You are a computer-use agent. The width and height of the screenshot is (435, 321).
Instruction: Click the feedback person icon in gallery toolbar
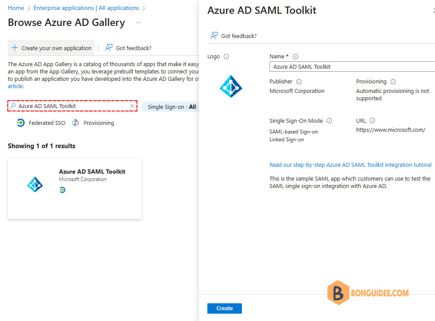point(109,48)
